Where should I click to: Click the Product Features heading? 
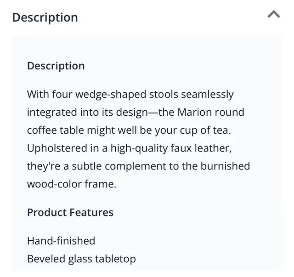click(x=70, y=213)
